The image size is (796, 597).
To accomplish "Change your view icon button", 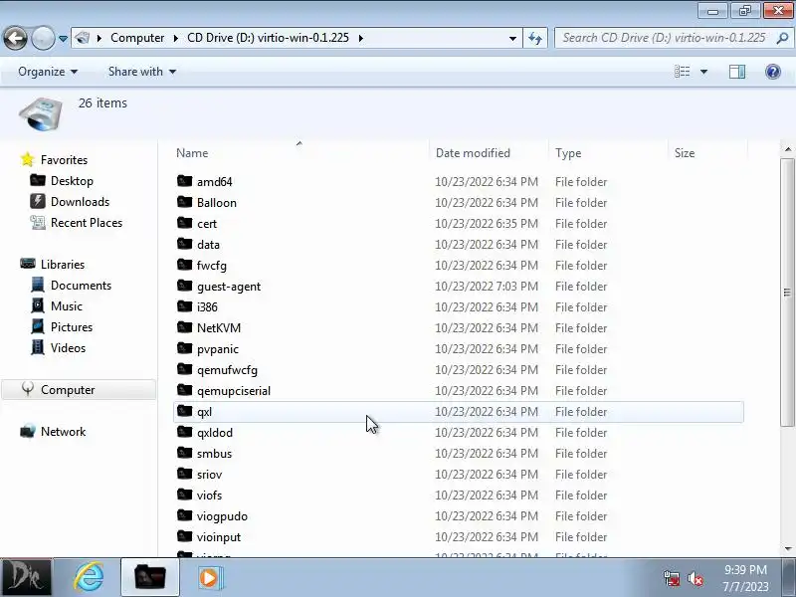I will [682, 72].
